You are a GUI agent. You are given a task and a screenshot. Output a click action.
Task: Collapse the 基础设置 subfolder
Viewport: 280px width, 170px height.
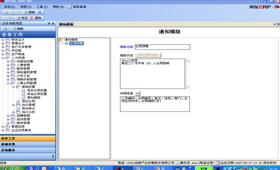click(13, 87)
